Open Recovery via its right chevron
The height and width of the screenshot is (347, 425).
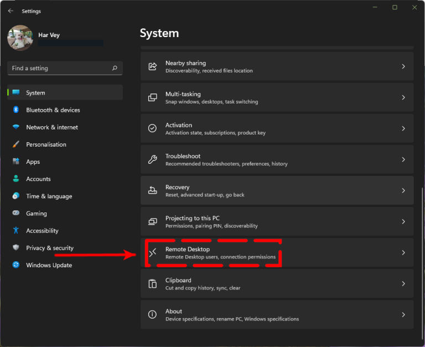coord(403,190)
